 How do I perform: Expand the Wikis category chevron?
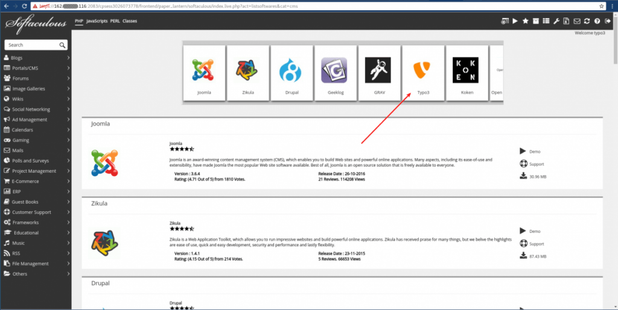(69, 99)
